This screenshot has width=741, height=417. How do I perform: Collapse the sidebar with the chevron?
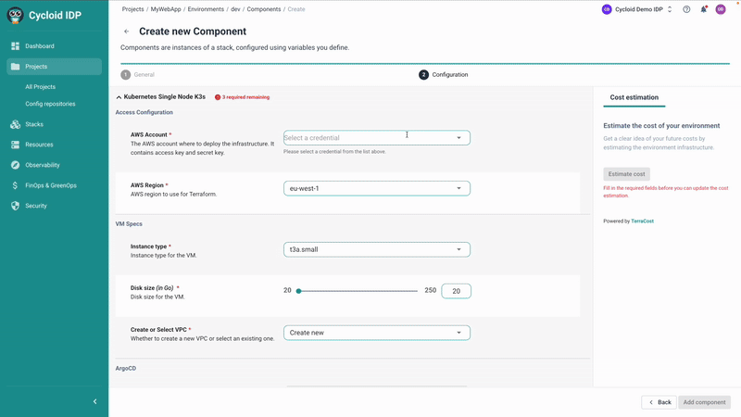pyautogui.click(x=94, y=401)
